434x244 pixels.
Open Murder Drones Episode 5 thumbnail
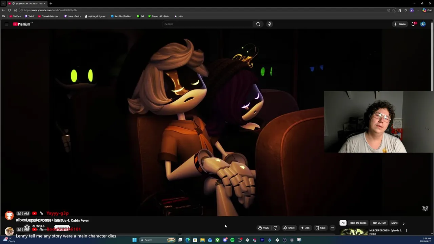coord(354,232)
